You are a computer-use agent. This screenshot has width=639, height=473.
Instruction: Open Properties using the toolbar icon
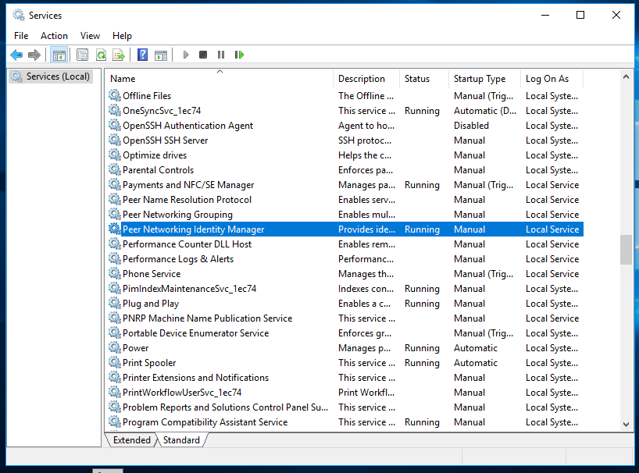click(82, 55)
